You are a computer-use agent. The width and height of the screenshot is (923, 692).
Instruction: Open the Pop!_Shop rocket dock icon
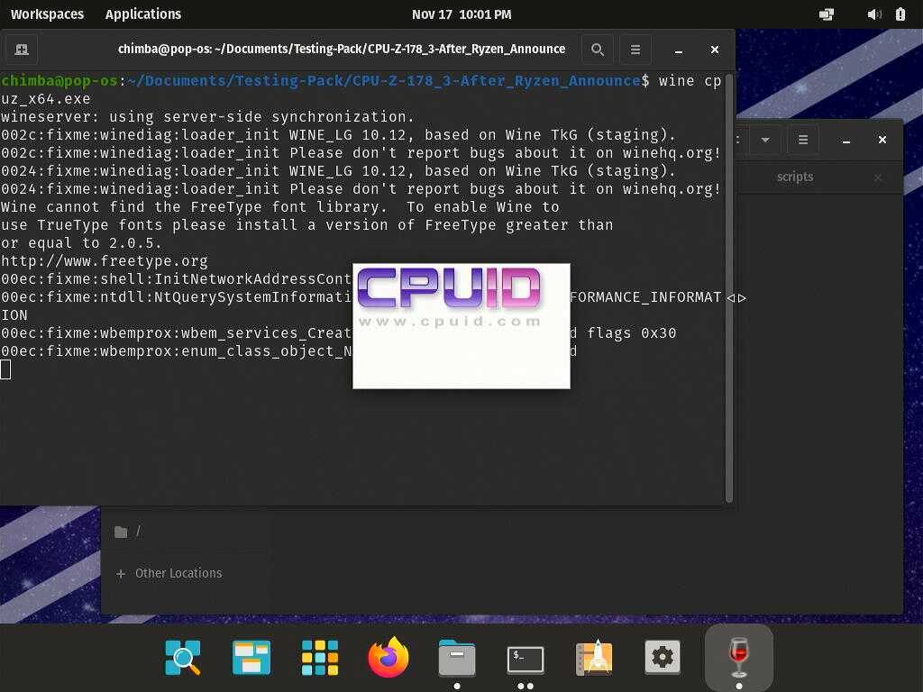point(594,657)
